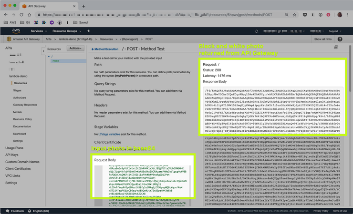Open the Saved bookmarks folder
Viewport: 353px width, 214px height.
point(81,22)
